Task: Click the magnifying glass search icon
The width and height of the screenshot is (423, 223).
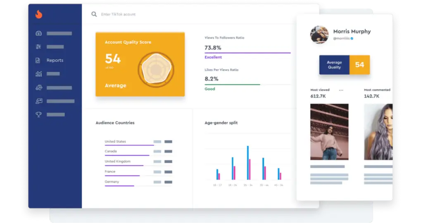Action: click(94, 14)
